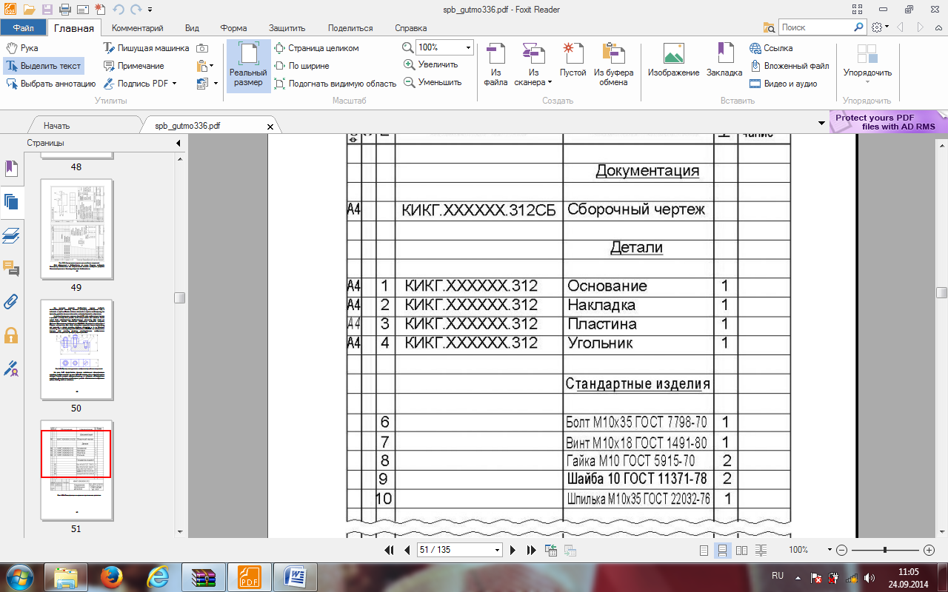Activate the Выделить текст tool
948x592 pixels.
tap(43, 66)
